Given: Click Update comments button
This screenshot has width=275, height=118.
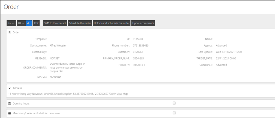Looking at the screenshot, I should [143, 23].
